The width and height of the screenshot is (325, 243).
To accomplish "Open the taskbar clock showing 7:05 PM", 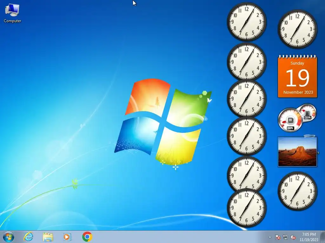I will (309, 237).
